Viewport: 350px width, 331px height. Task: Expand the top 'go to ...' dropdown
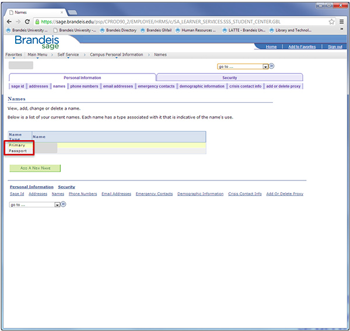[x=243, y=67]
